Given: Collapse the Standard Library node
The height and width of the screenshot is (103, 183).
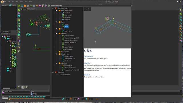Looking at the screenshot, I should (53, 8).
